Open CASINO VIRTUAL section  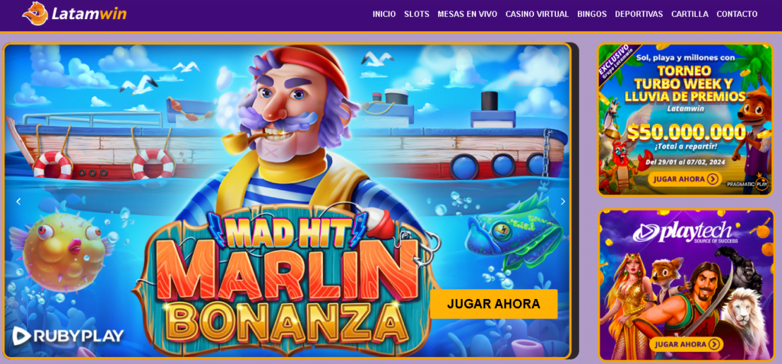tap(537, 14)
